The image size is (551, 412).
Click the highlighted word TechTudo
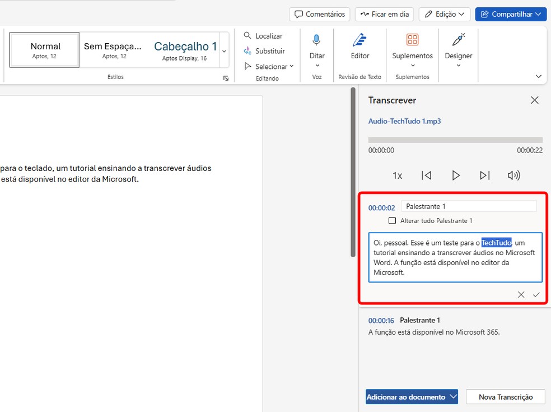click(497, 242)
